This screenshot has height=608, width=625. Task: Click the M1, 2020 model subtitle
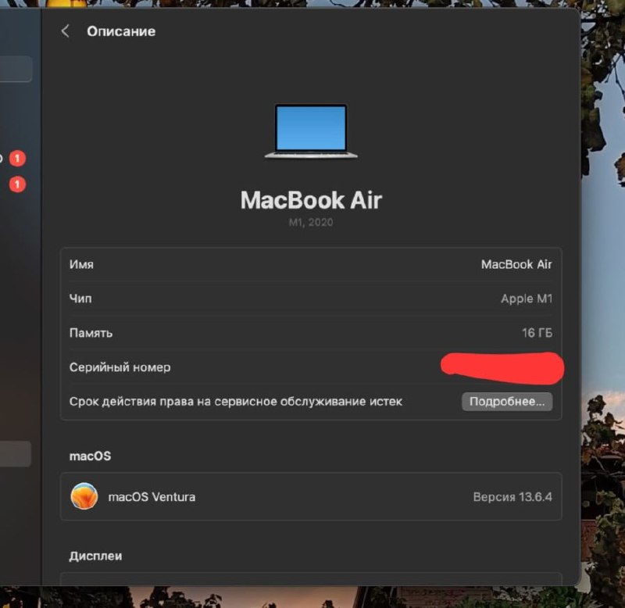point(311,223)
